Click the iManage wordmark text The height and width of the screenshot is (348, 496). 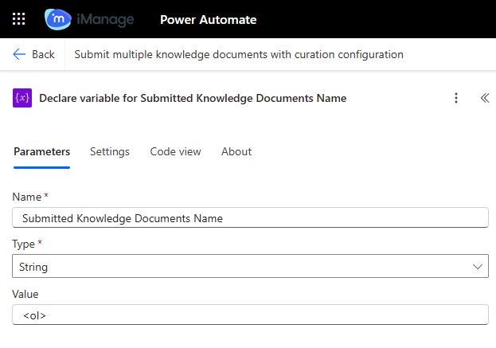(105, 20)
